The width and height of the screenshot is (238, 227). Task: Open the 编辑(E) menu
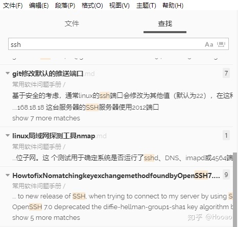pyautogui.click(x=39, y=6)
